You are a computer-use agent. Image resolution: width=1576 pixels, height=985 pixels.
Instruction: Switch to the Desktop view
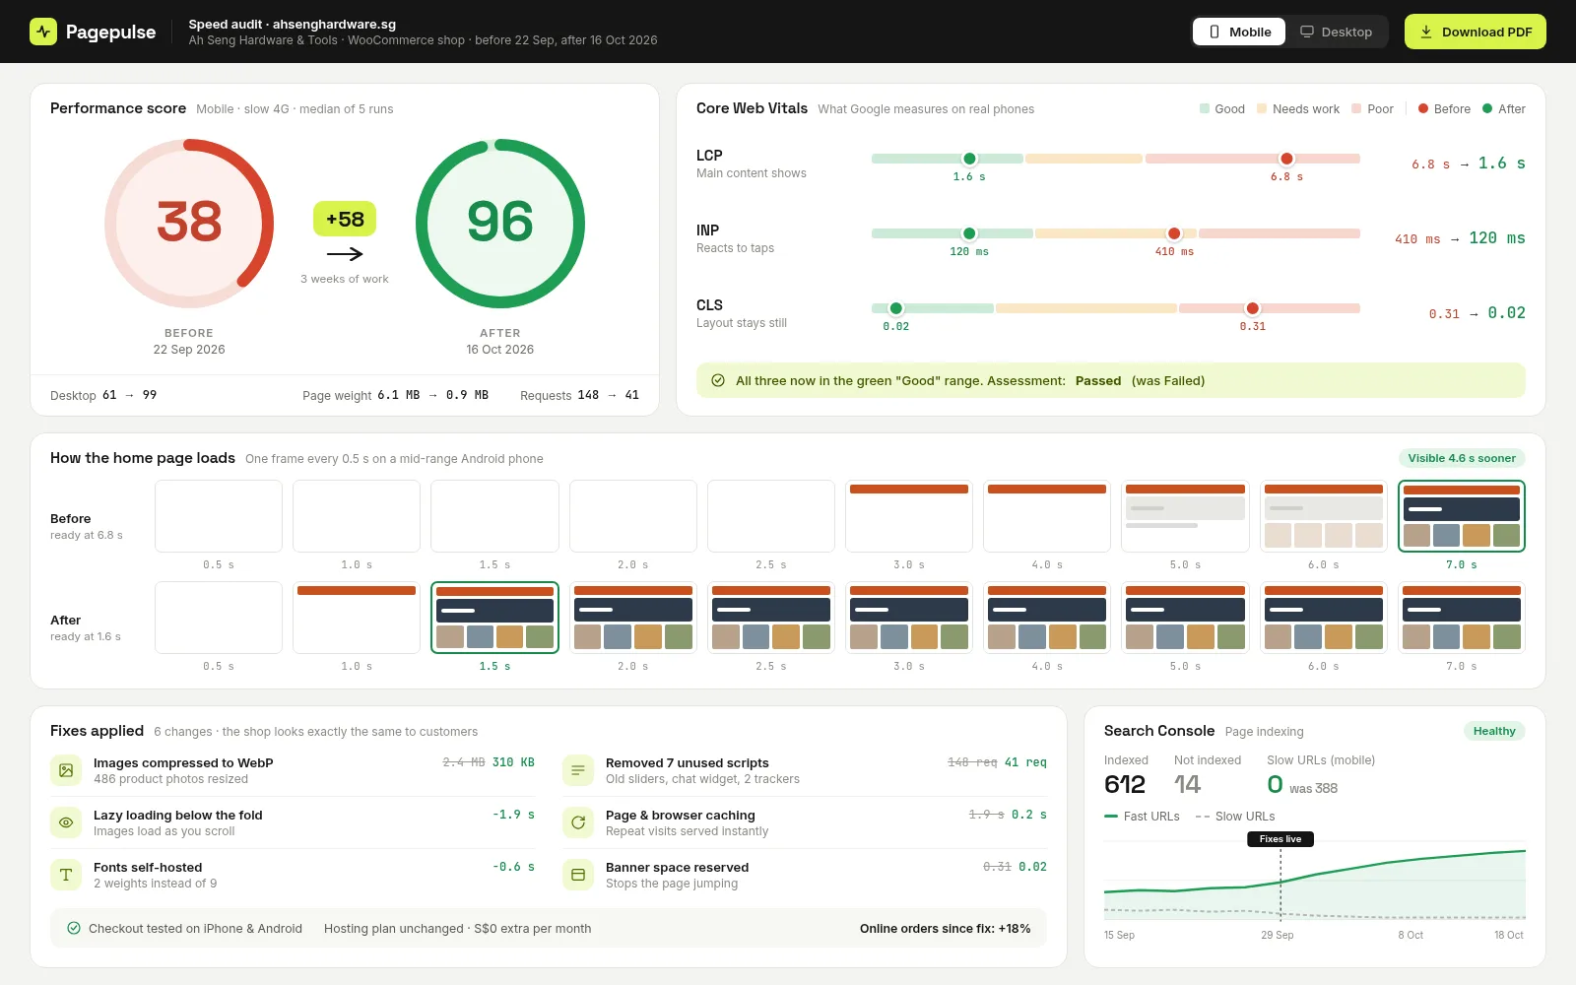[1336, 32]
